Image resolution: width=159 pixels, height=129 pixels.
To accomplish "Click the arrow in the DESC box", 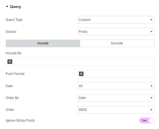I will click(x=151, y=110).
